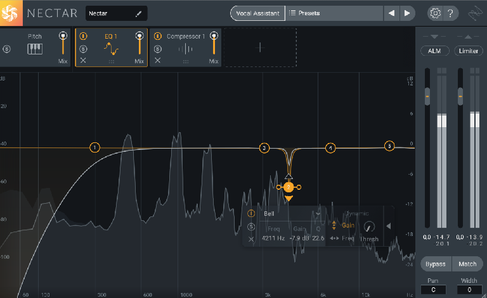
Task: Open the settings gear icon
Action: [x=435, y=13]
